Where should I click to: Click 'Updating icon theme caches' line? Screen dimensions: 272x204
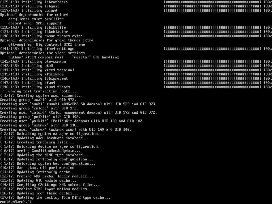39,193
